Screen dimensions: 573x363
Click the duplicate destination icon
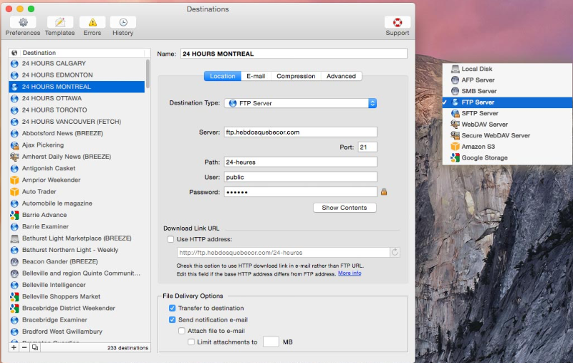tap(34, 347)
